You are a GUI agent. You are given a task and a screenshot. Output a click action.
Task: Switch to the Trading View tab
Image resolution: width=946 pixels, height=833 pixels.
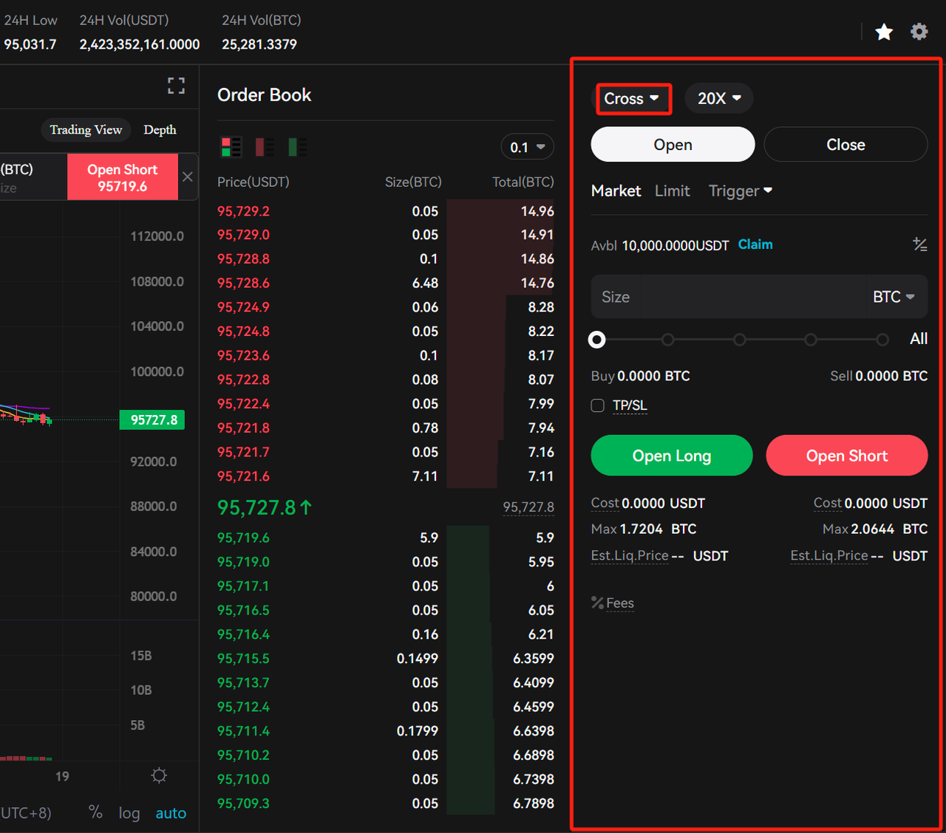(x=86, y=130)
